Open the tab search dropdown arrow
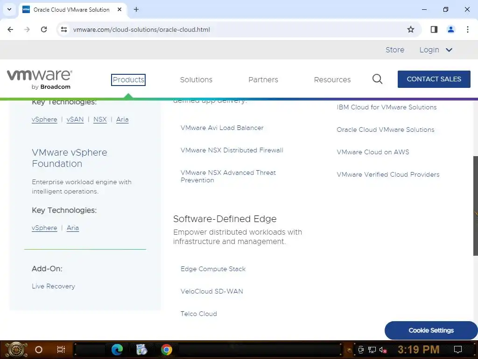 click(x=9, y=9)
